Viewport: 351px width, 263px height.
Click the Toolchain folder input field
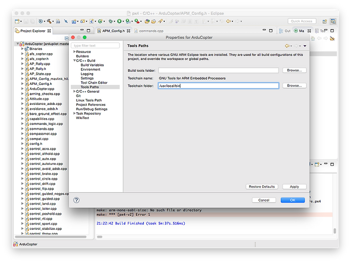point(218,85)
